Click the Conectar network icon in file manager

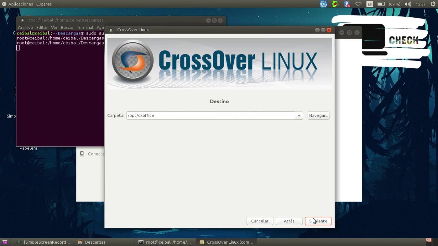[x=82, y=154]
